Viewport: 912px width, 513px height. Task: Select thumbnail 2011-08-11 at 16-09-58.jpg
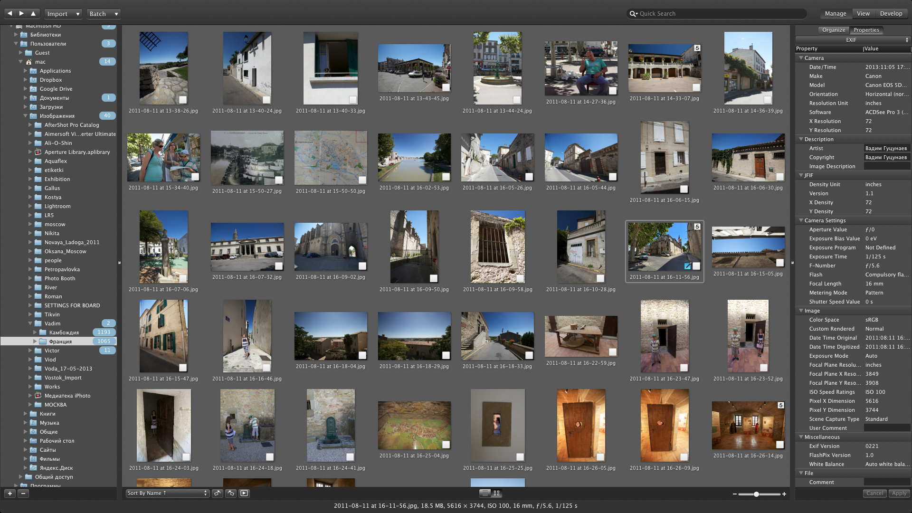[x=497, y=247]
